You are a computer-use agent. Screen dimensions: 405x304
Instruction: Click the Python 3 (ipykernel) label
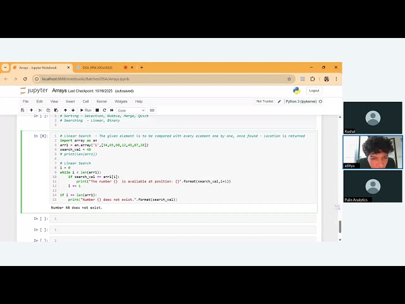301,101
